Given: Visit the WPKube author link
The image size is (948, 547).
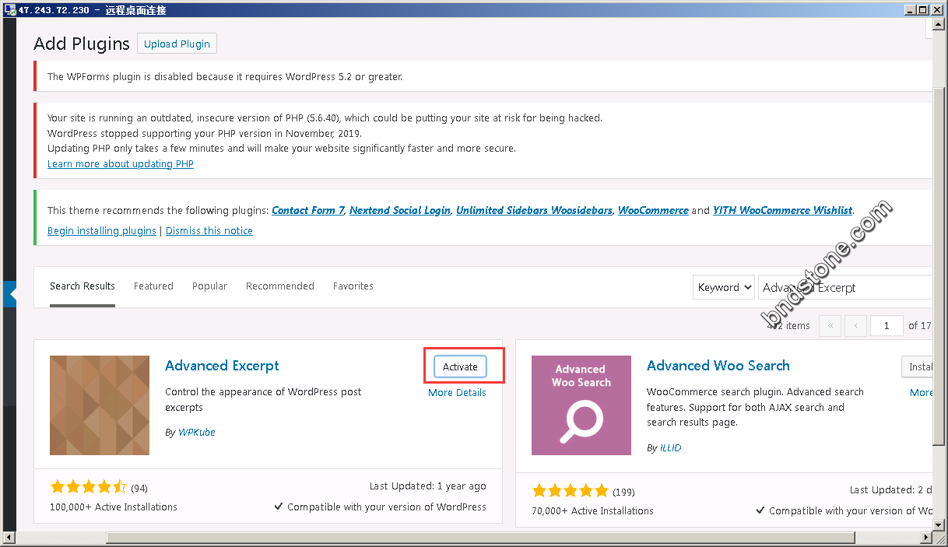Looking at the screenshot, I should [197, 433].
